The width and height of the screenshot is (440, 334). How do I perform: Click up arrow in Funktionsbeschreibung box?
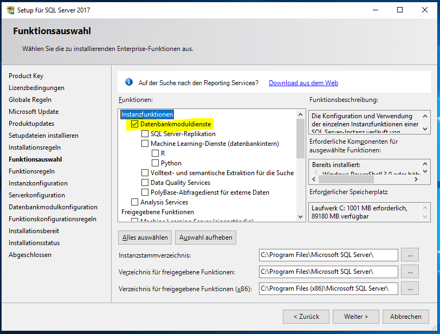[x=425, y=116]
